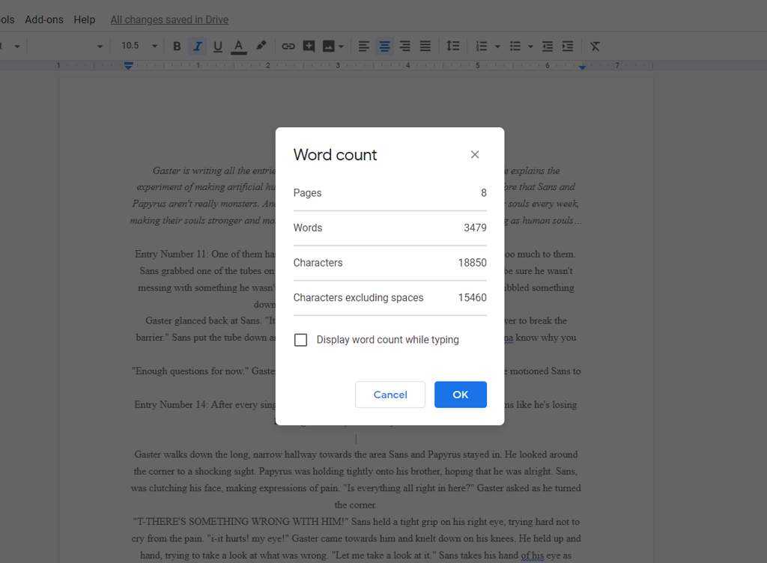767x563 pixels.
Task: Expand the bulleted list options arrow
Action: click(530, 46)
